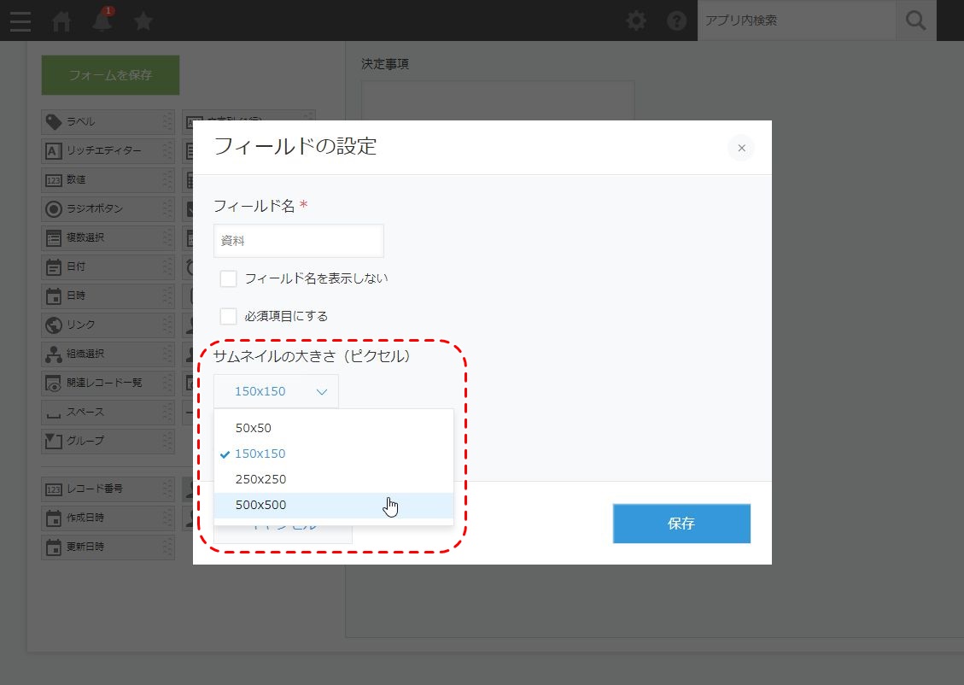Select the 組織選択 field icon
The height and width of the screenshot is (685, 964).
point(54,354)
